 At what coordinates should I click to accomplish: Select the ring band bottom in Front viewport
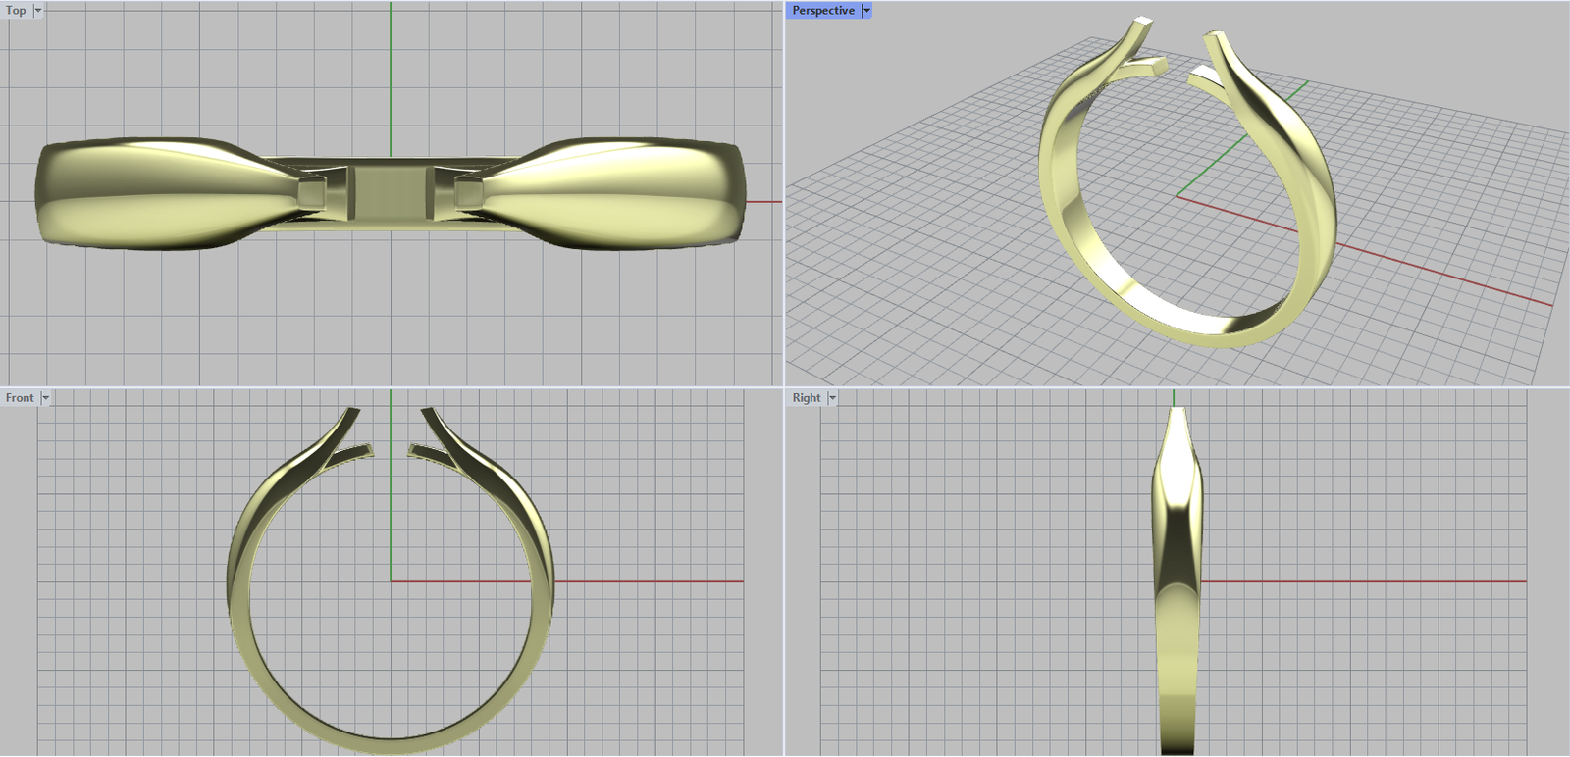(x=391, y=744)
